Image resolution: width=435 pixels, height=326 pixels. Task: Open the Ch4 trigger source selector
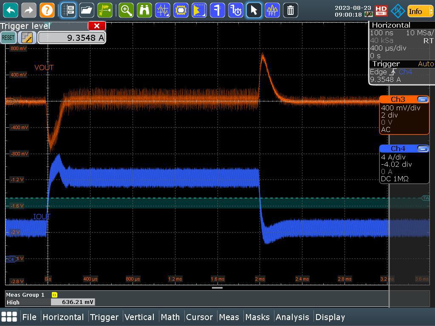pyautogui.click(x=404, y=72)
